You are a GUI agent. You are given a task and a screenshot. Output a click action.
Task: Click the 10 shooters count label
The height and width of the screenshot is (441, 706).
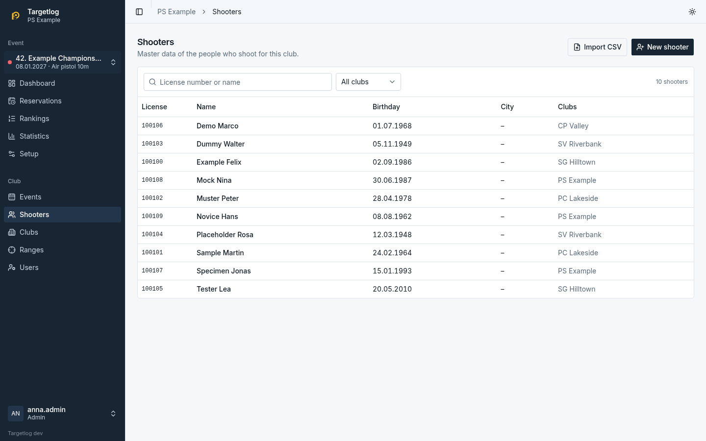(672, 82)
